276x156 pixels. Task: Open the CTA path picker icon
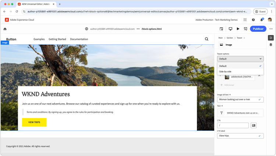click(x=254, y=125)
